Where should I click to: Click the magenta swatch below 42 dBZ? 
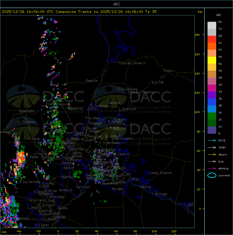click(212, 88)
